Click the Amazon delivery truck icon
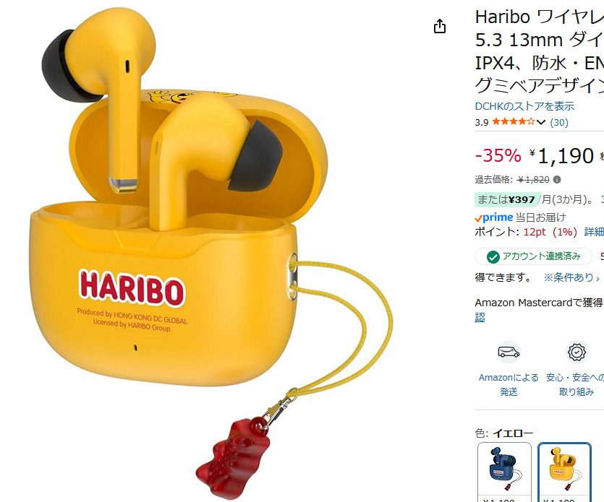Screen dimensions: 604x502 (x=509, y=352)
